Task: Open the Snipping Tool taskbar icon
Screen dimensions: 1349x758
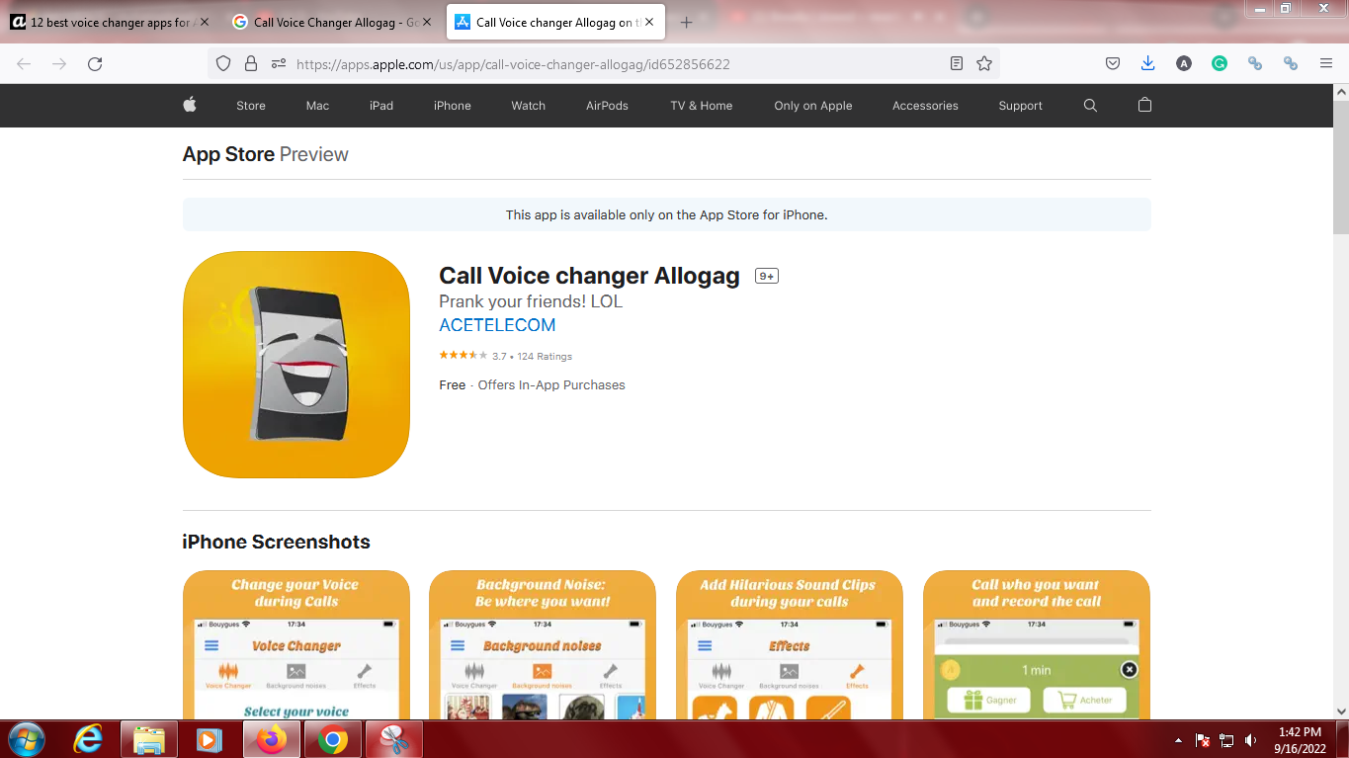Action: coord(394,739)
